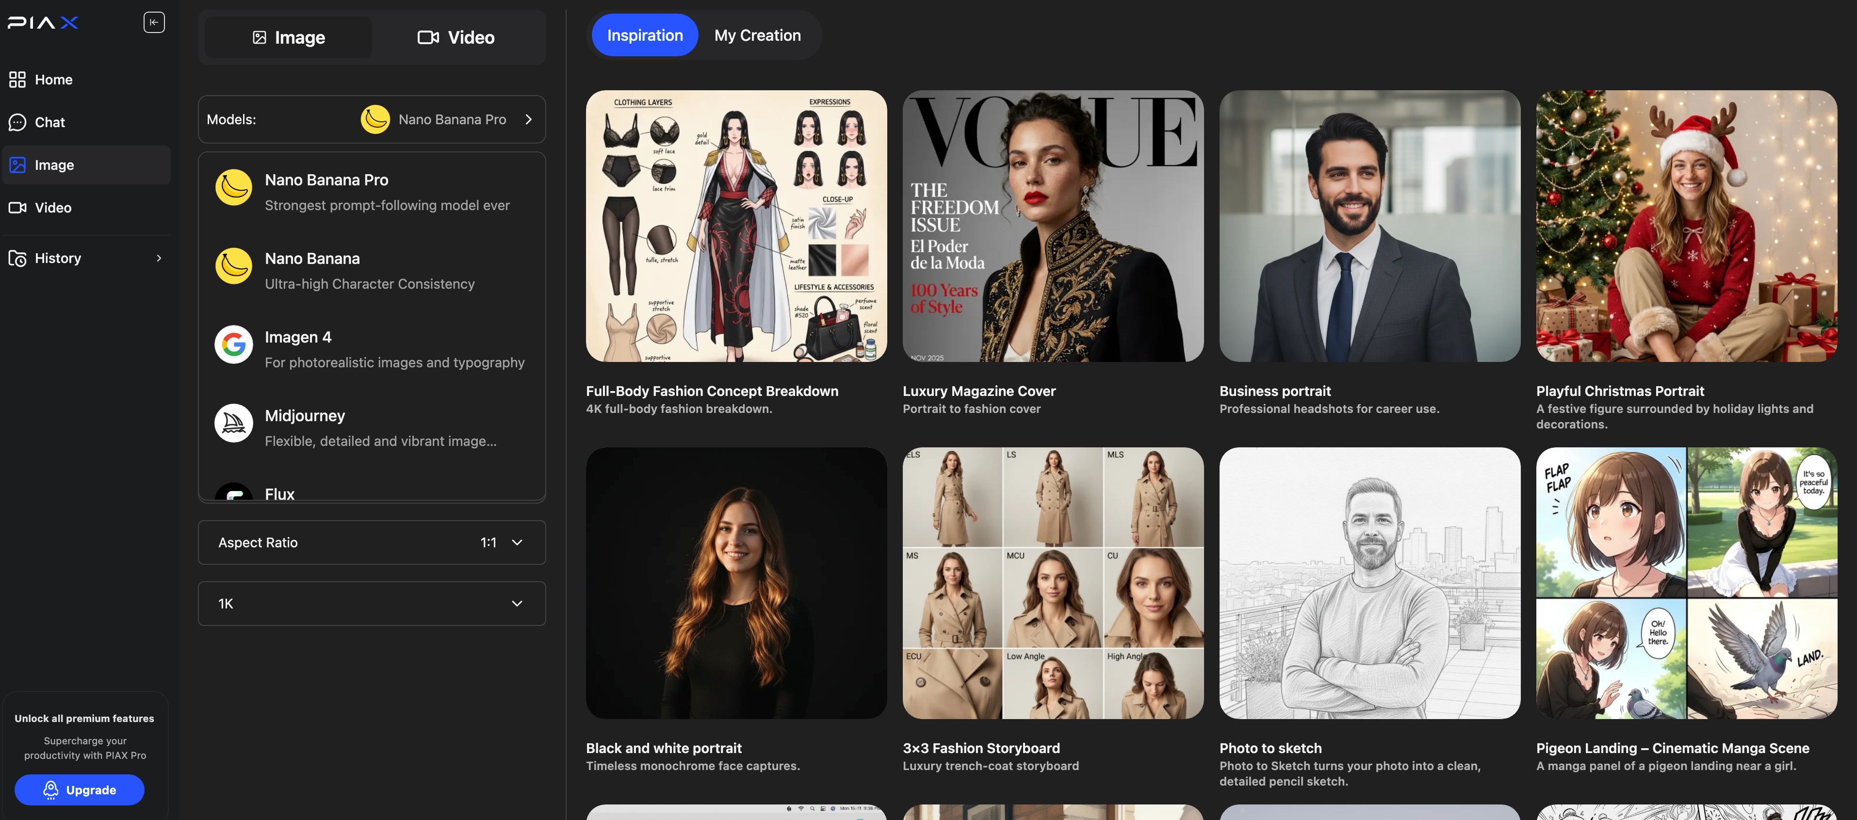Open the Aspect Ratio dropdown
1857x820 pixels.
tap(371, 542)
